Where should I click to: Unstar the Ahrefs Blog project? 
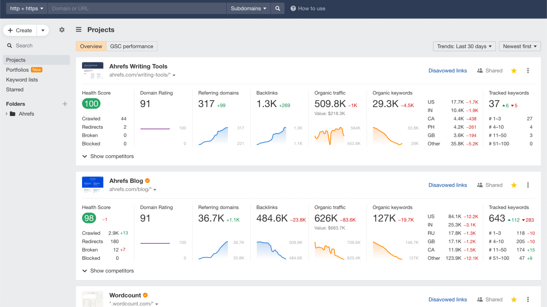pyautogui.click(x=514, y=185)
